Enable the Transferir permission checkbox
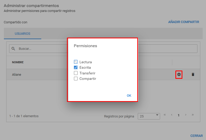This screenshot has width=206, height=140. 76,73
